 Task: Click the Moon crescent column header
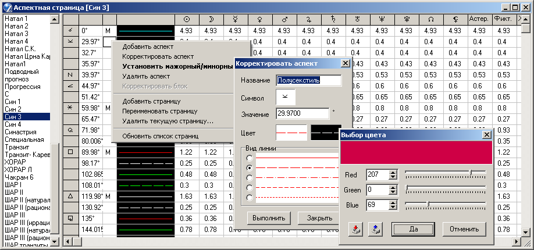point(210,19)
